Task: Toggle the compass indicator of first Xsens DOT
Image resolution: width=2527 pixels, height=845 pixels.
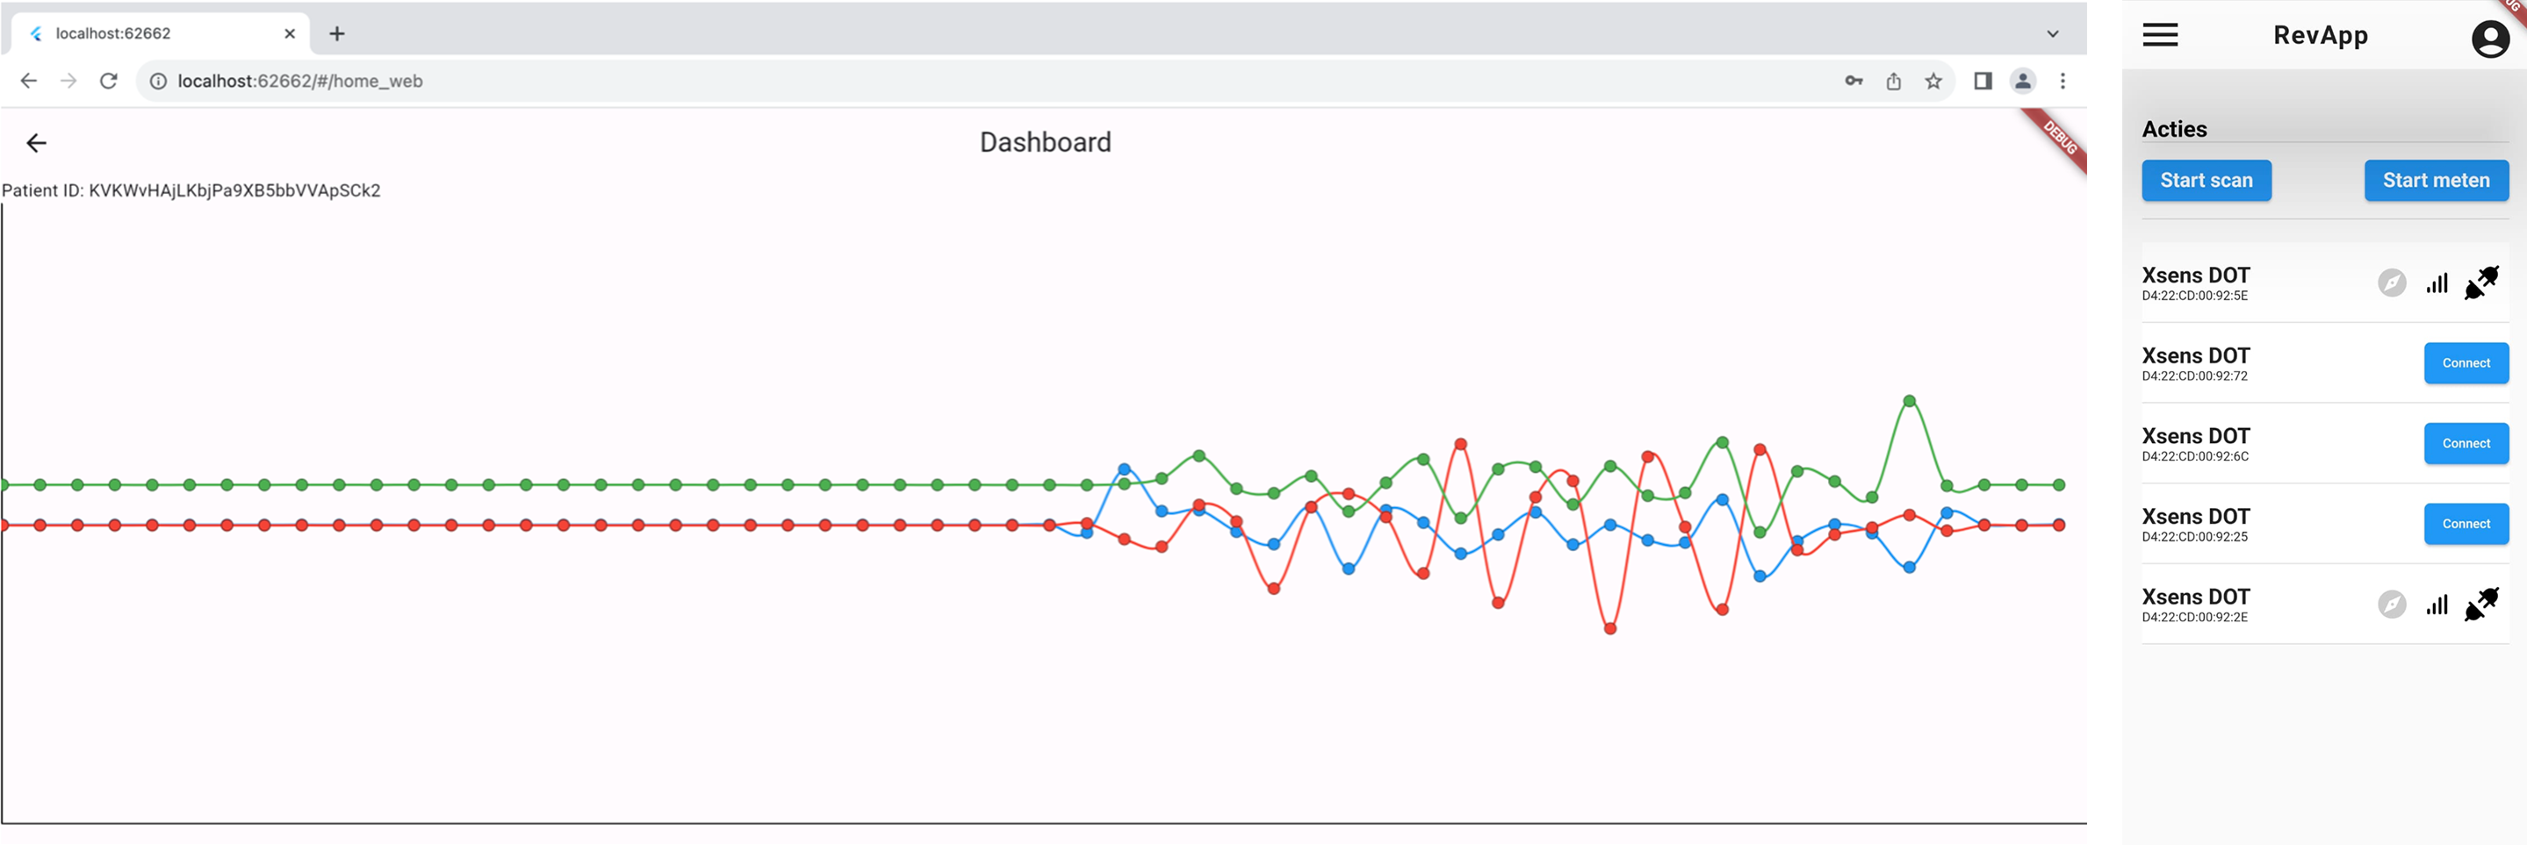Action: click(2391, 283)
